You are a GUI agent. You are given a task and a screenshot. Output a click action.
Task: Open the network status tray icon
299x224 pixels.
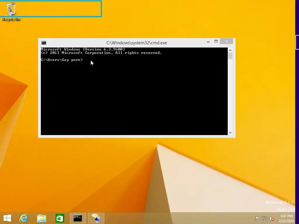[x=265, y=218]
